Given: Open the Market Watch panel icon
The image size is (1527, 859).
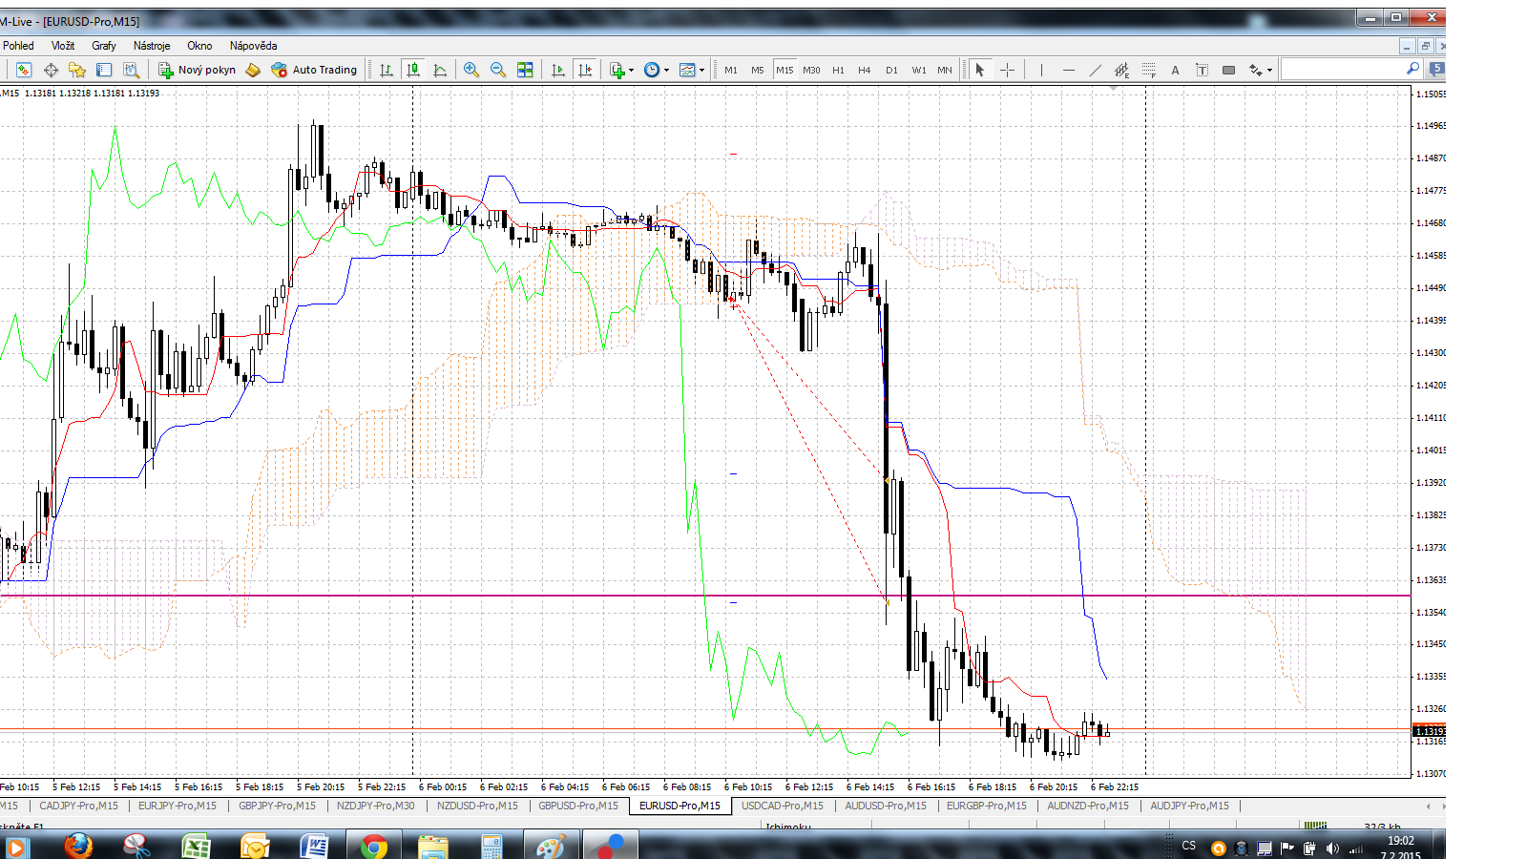Looking at the screenshot, I should point(24,70).
